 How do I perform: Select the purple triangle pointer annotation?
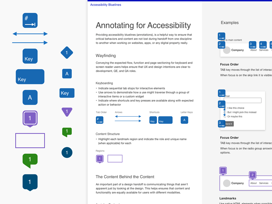67,111
